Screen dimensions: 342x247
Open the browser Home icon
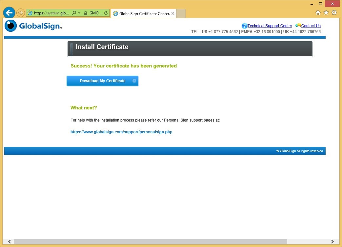318,13
